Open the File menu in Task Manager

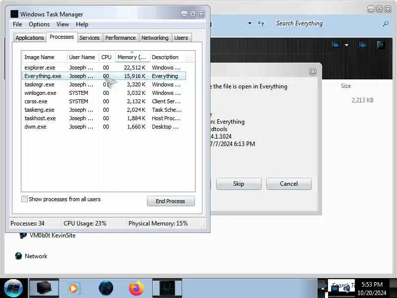pos(17,24)
